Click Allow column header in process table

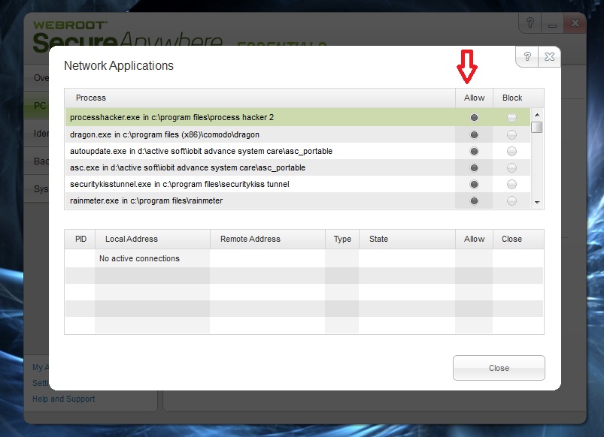(x=474, y=98)
